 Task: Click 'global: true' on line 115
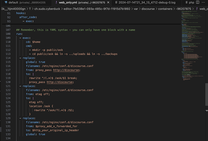point(35,62)
